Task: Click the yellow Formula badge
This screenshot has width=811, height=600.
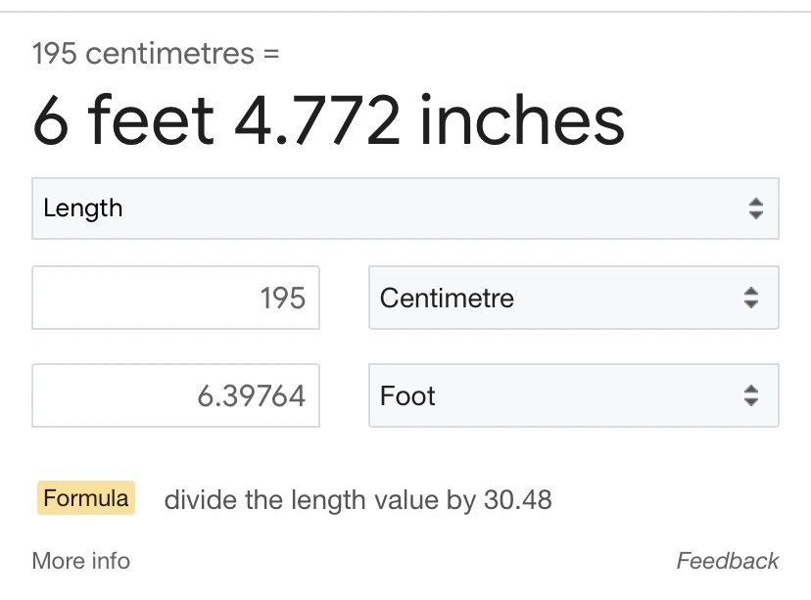Action: pos(86,498)
